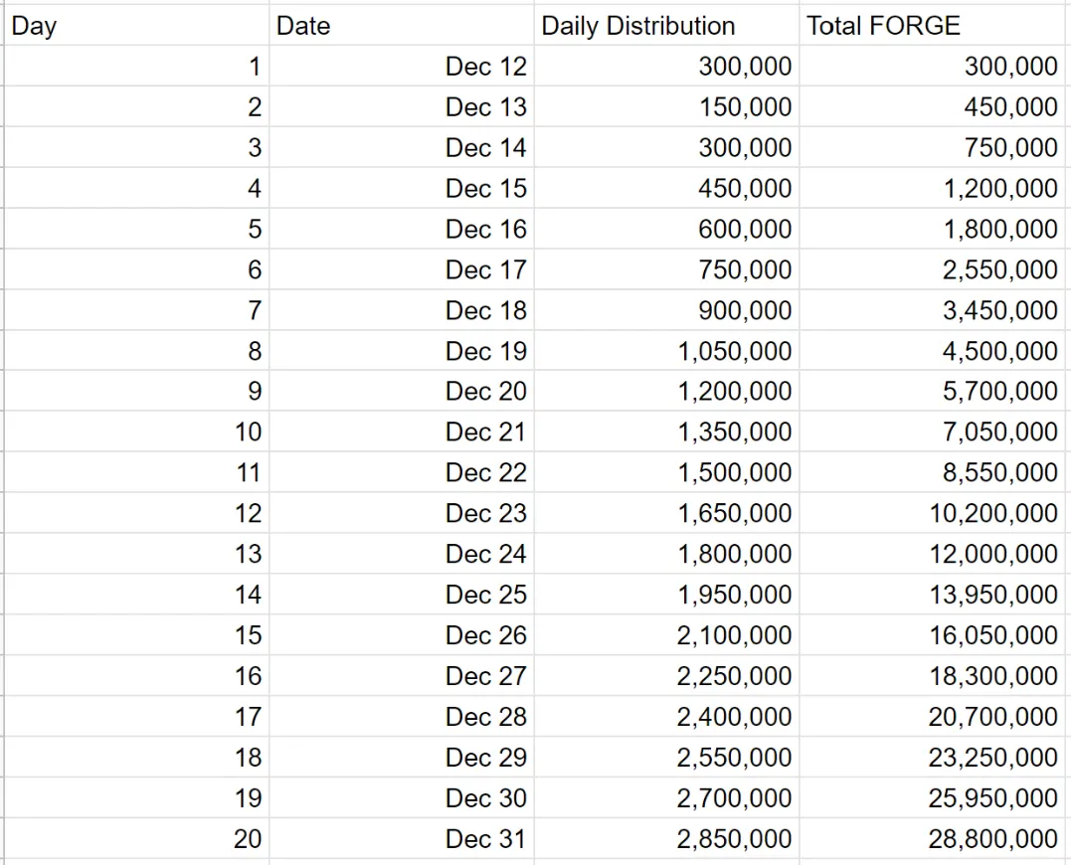Click the 150,000 daily distribution cell

666,106
